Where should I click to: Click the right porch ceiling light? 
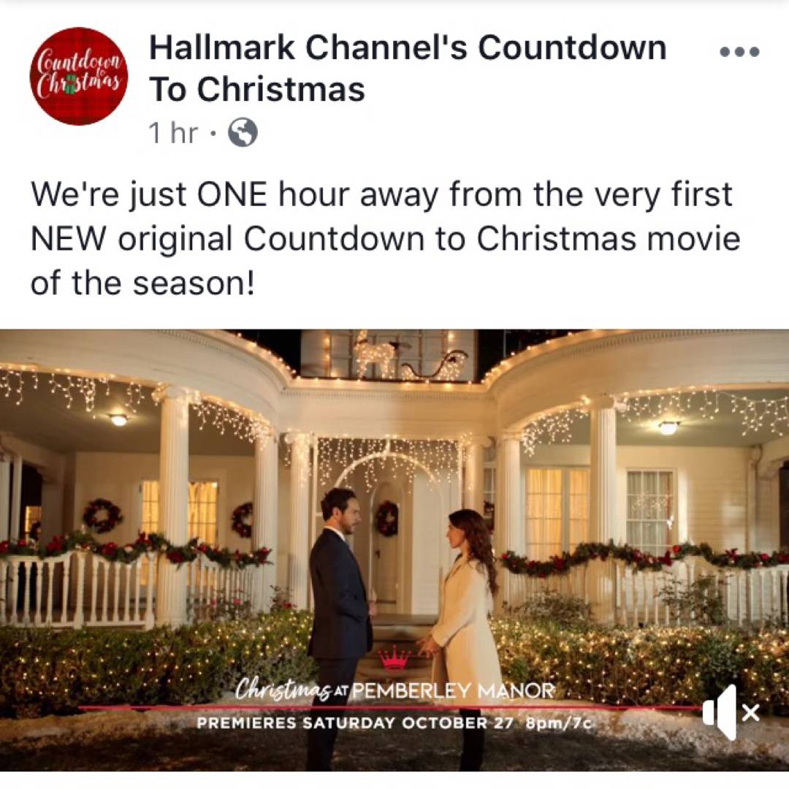(x=668, y=427)
